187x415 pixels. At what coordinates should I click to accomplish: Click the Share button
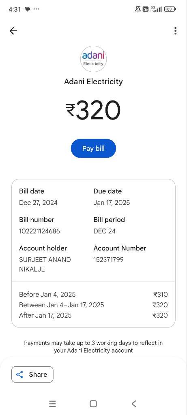tap(32, 374)
